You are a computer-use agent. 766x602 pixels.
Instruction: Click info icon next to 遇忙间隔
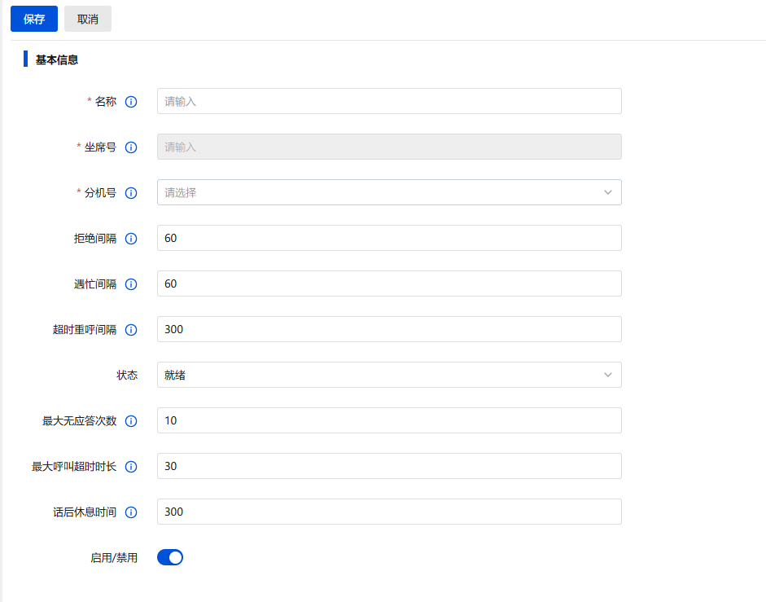(131, 284)
